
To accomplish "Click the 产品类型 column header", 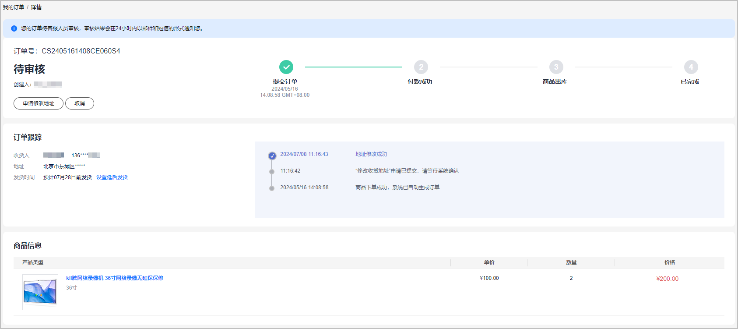I will tap(33, 262).
